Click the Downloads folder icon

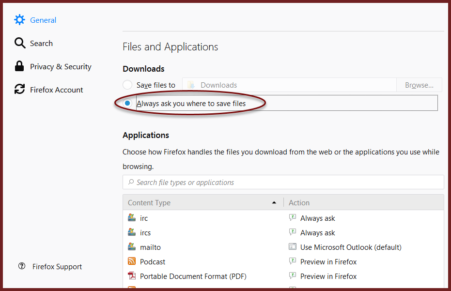[191, 85]
